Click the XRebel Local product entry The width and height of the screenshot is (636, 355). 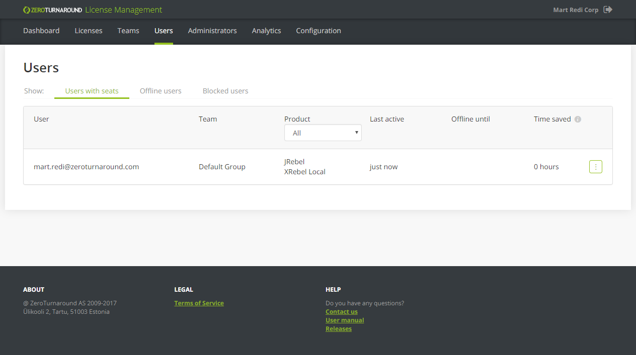click(x=305, y=172)
